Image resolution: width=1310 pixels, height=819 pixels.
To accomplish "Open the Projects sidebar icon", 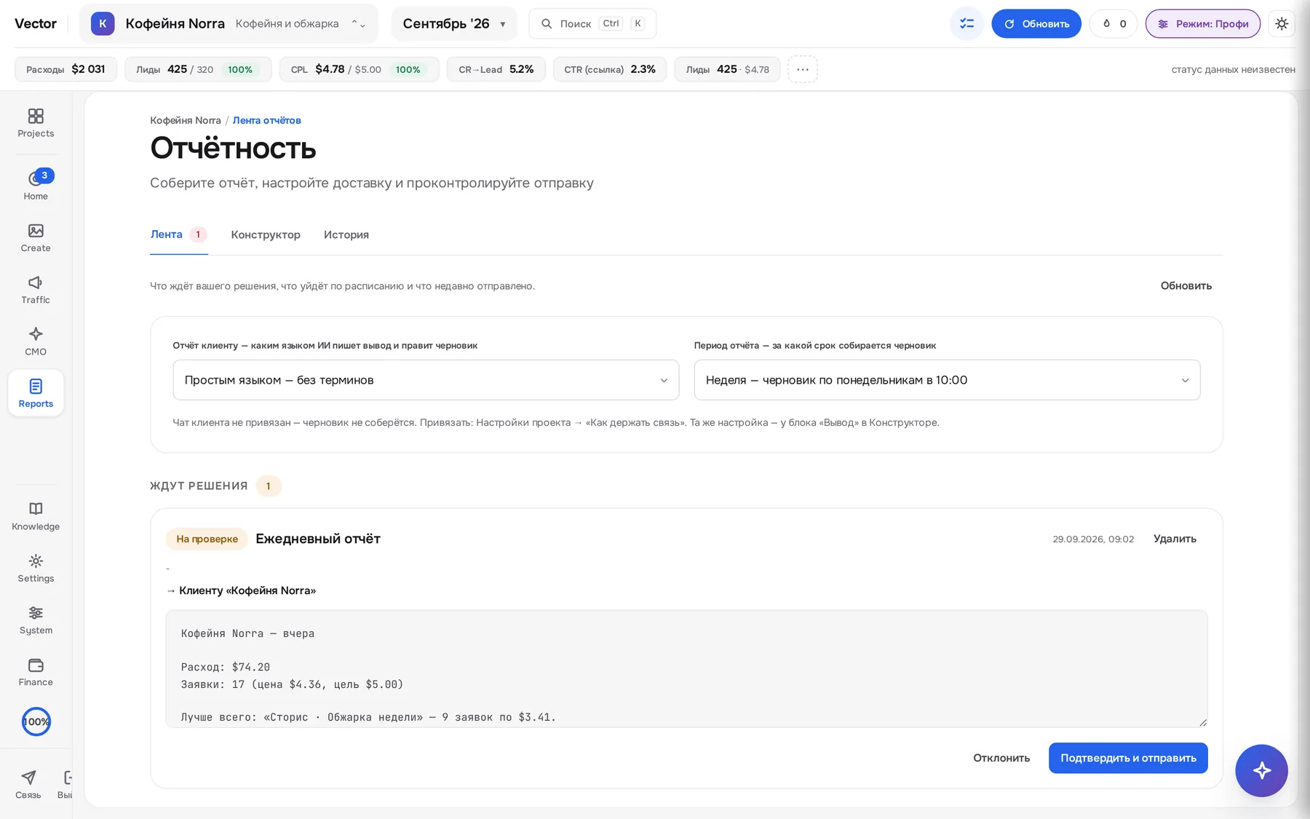I will point(36,123).
